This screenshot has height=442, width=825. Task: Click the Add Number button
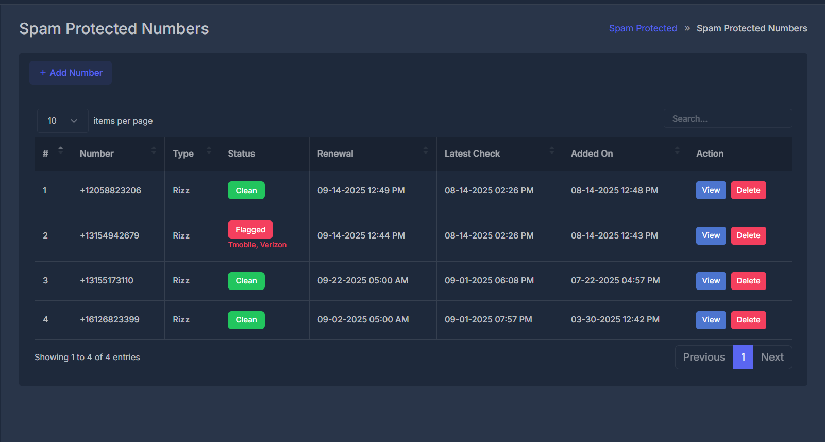point(71,73)
